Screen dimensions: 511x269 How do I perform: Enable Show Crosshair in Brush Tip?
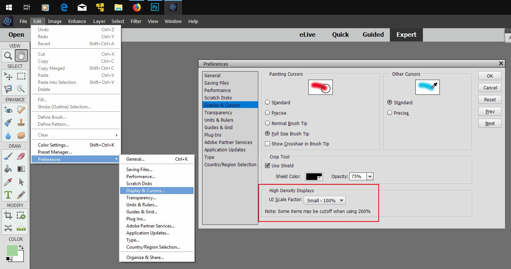pyautogui.click(x=268, y=144)
